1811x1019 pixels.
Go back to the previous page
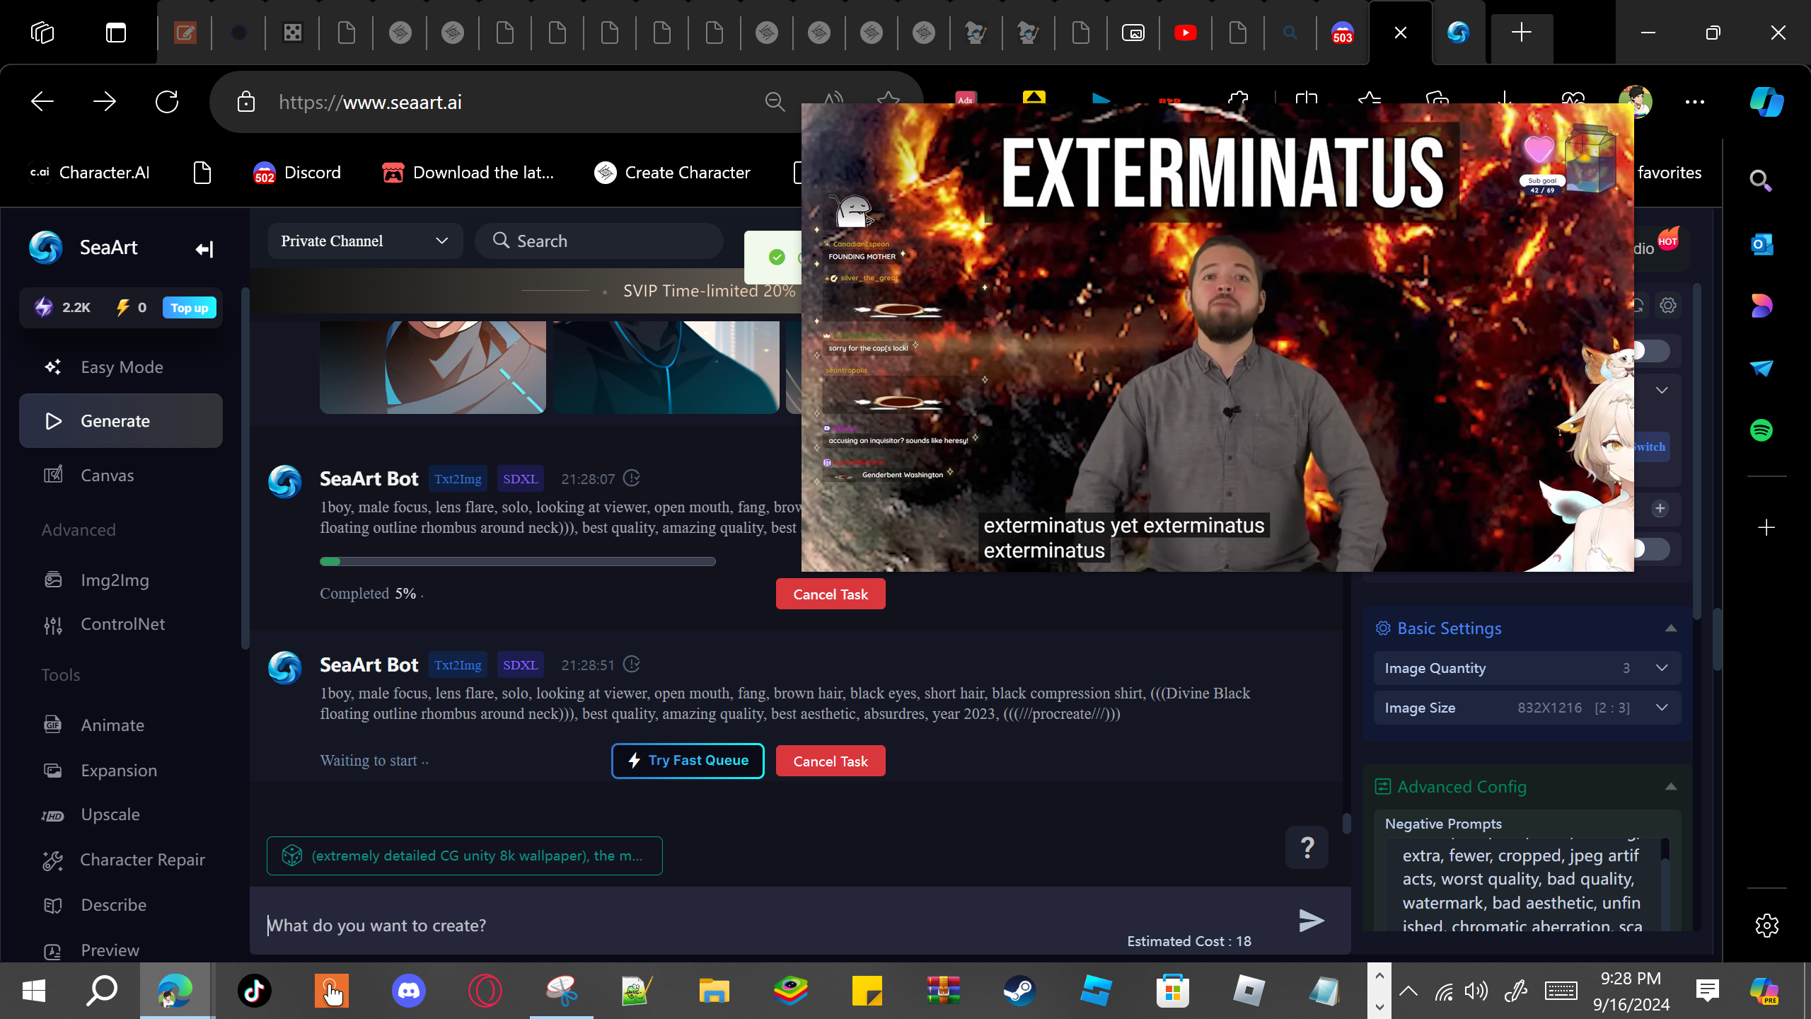(42, 102)
